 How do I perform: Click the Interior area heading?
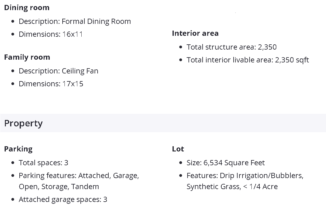195,33
